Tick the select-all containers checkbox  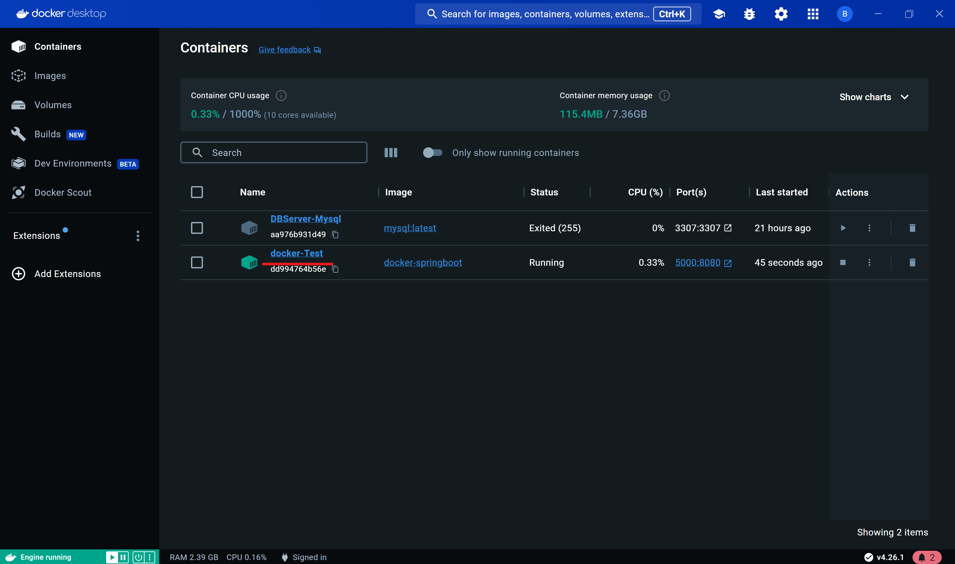point(197,192)
